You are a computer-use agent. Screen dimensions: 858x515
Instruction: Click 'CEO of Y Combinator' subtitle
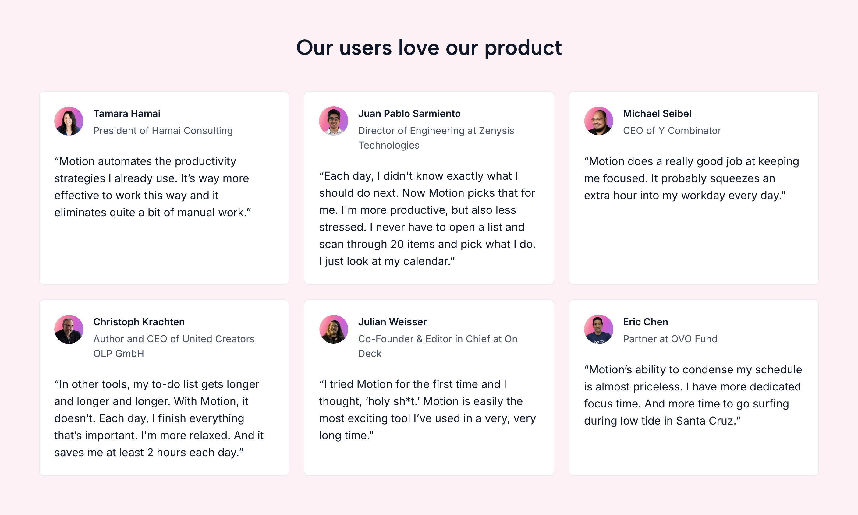point(672,130)
